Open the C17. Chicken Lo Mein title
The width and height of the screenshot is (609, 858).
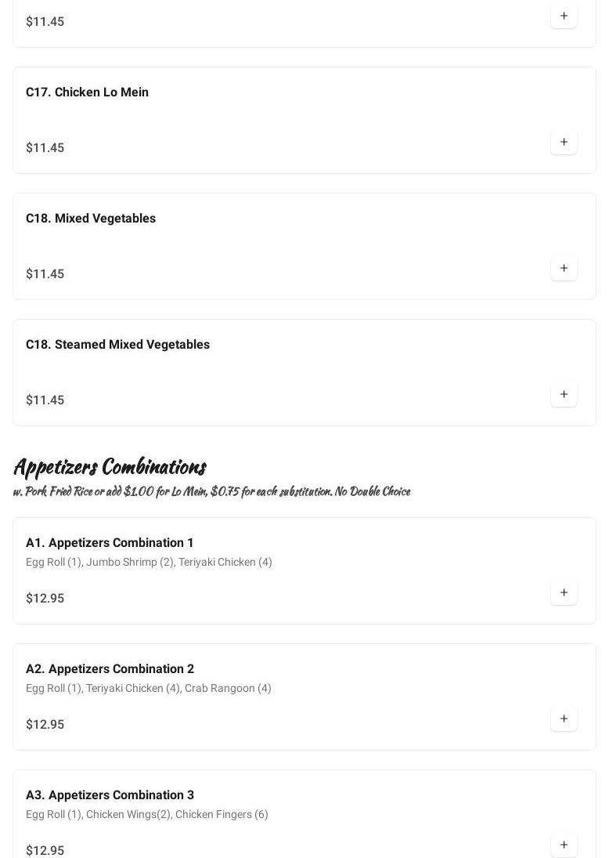coord(87,92)
